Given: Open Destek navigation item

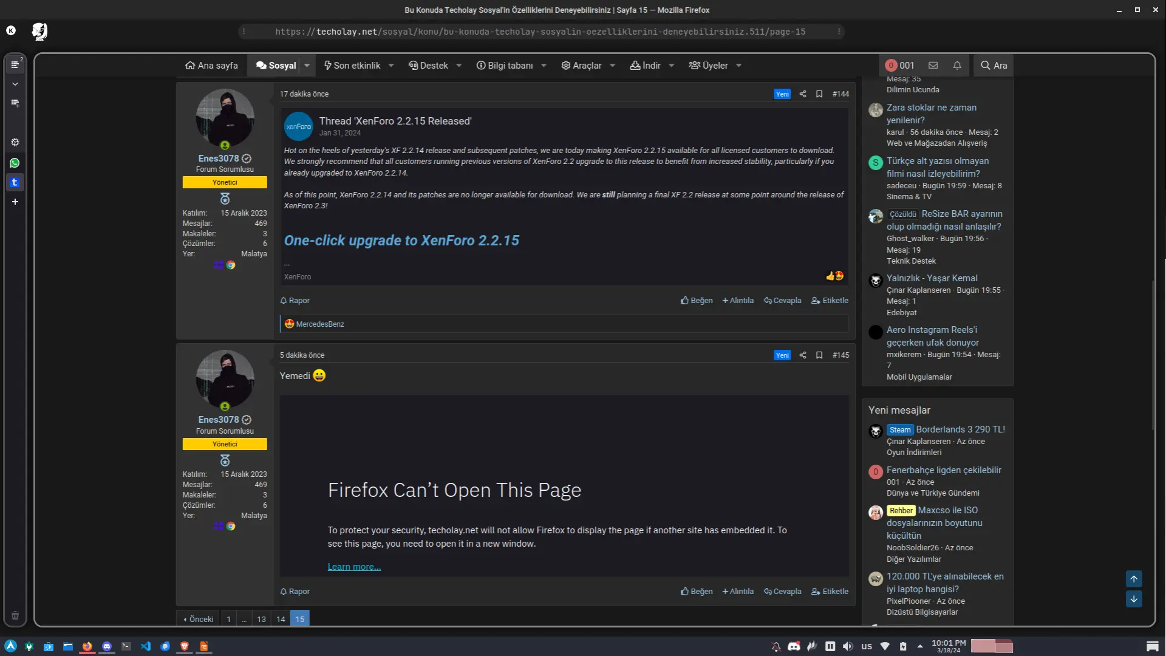Looking at the screenshot, I should click(x=428, y=66).
